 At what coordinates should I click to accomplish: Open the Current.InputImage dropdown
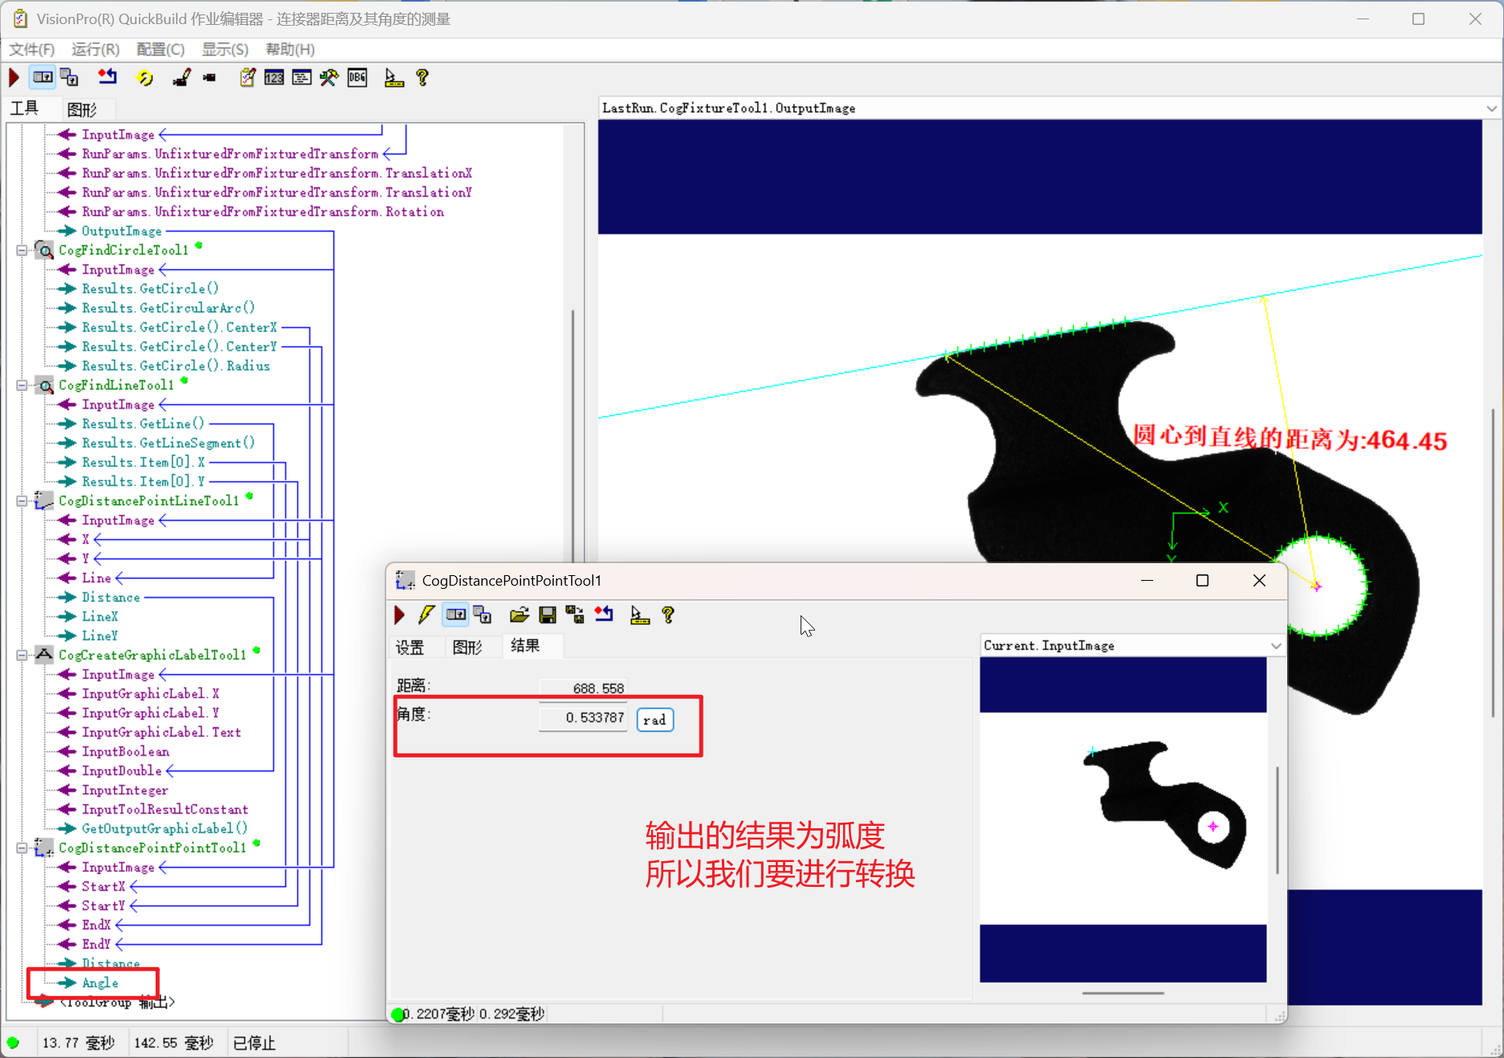tap(1276, 646)
